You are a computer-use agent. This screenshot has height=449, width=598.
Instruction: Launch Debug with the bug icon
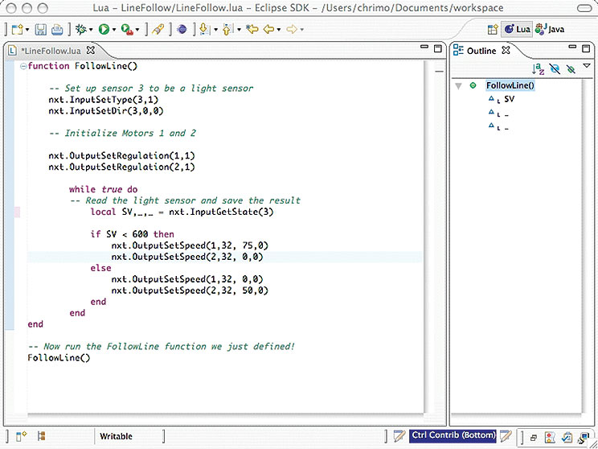[81, 30]
